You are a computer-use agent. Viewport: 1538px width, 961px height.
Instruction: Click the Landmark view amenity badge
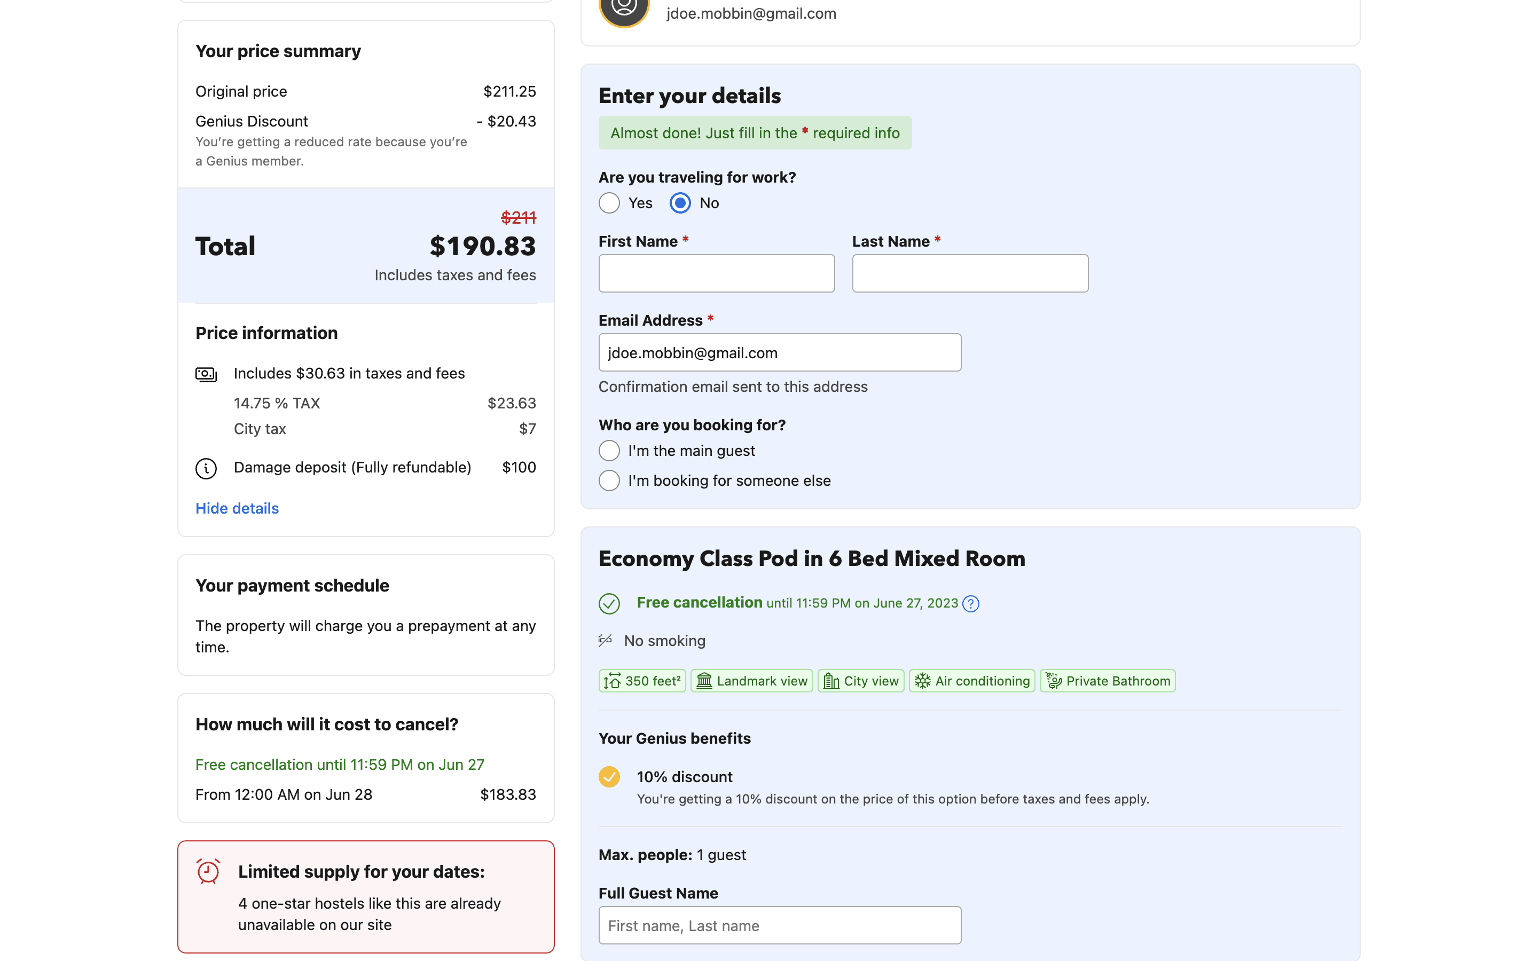pyautogui.click(x=751, y=681)
